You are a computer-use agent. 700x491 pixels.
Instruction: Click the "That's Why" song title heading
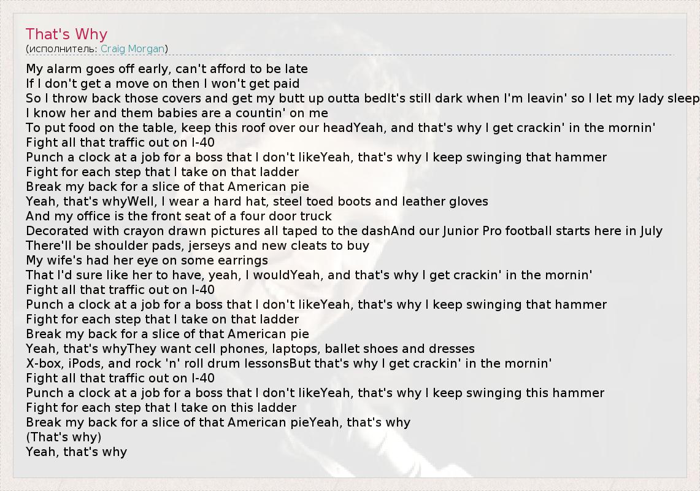pyautogui.click(x=66, y=34)
